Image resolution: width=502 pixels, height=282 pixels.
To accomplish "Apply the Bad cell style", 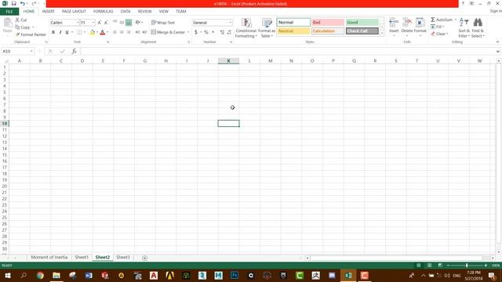I will click(x=328, y=23).
